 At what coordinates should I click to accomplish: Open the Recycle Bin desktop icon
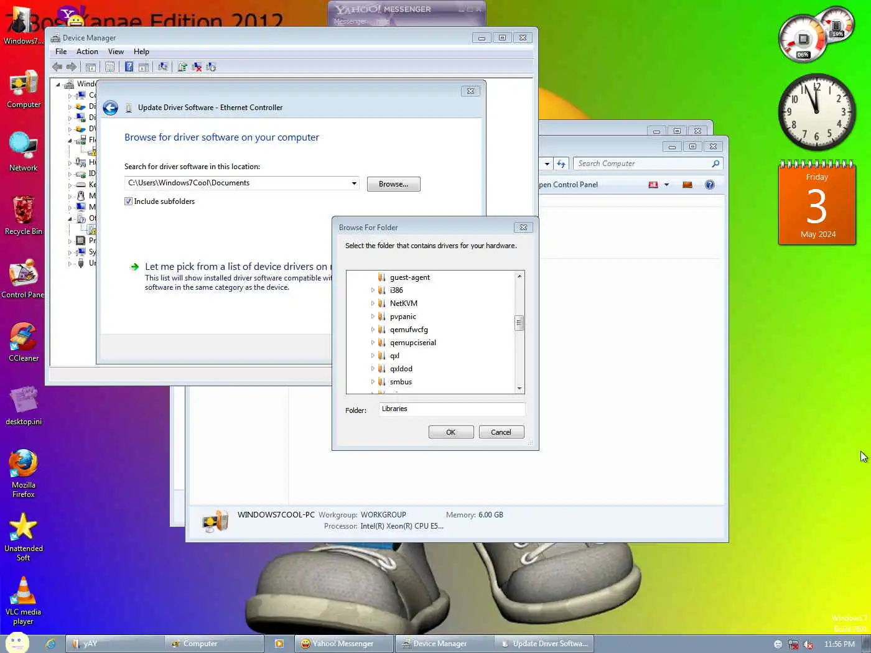tap(23, 215)
